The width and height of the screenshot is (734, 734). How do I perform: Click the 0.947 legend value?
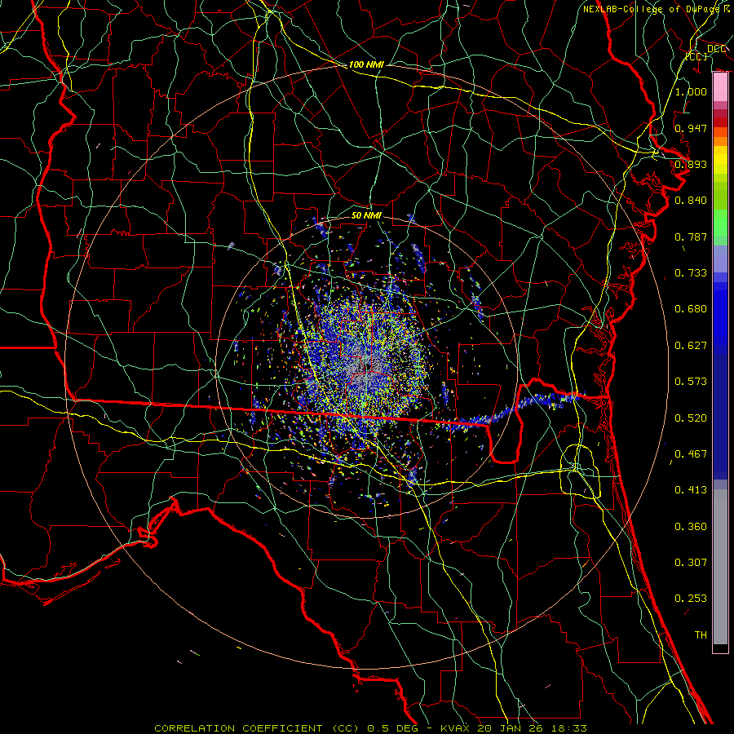(x=691, y=128)
